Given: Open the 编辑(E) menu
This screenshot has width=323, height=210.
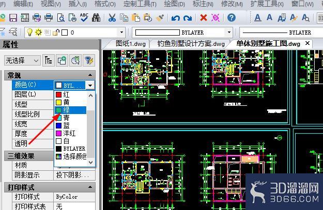Looking at the screenshot, I should click(23, 4).
